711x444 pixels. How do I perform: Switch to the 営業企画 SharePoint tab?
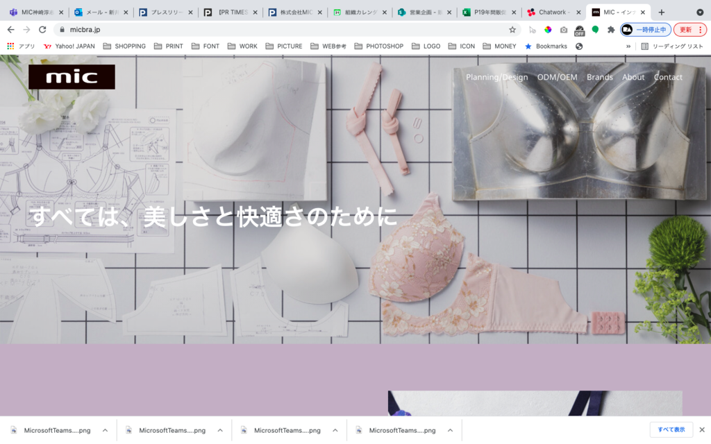click(424, 12)
